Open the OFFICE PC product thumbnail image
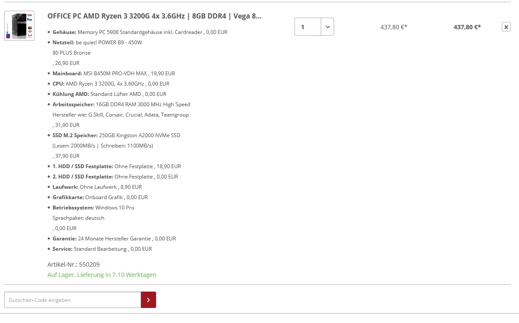The width and height of the screenshot is (519, 323). click(x=19, y=26)
